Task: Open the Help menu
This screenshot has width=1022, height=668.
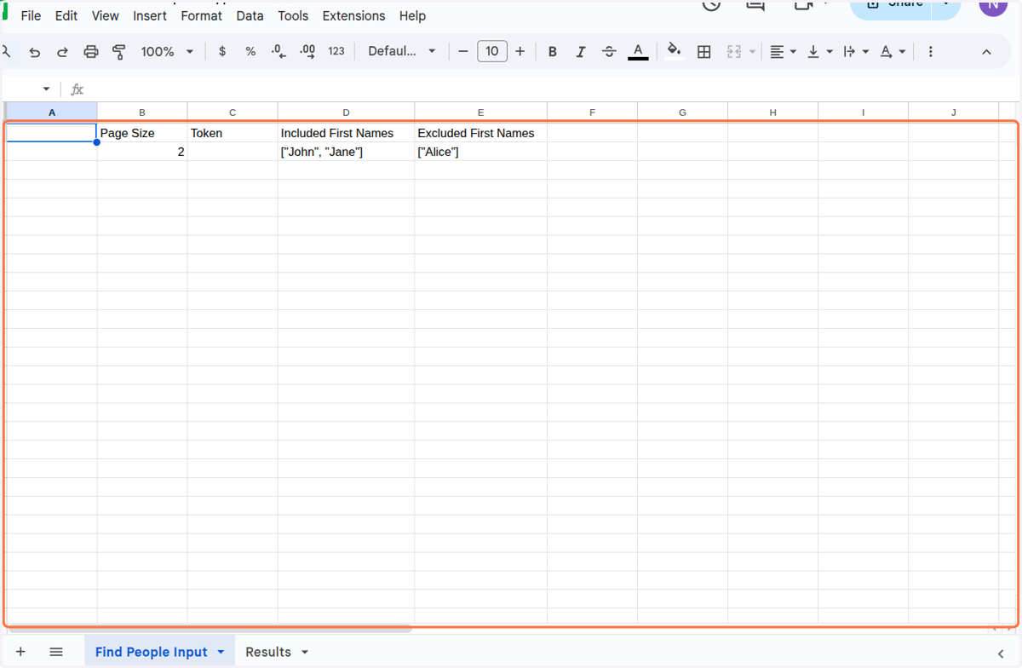Action: [x=412, y=15]
